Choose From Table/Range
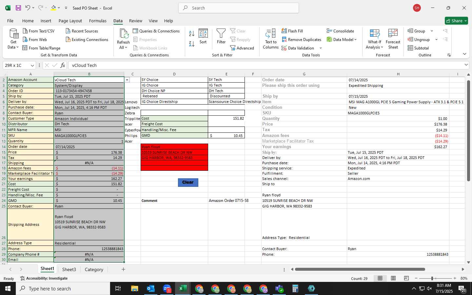This screenshot has height=295, width=472. [x=41, y=48]
